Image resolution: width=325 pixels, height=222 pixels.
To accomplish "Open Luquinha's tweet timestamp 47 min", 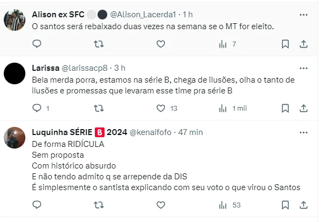I will pyautogui.click(x=191, y=132).
